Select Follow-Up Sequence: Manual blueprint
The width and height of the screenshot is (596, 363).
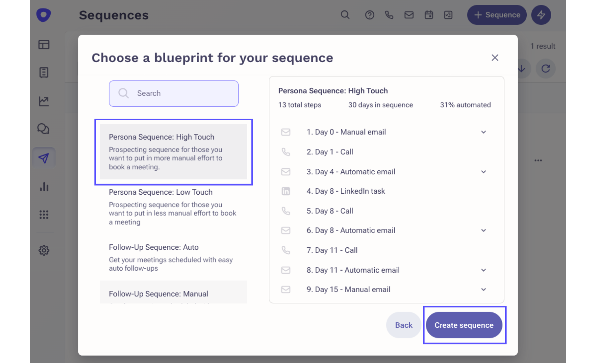pyautogui.click(x=174, y=292)
